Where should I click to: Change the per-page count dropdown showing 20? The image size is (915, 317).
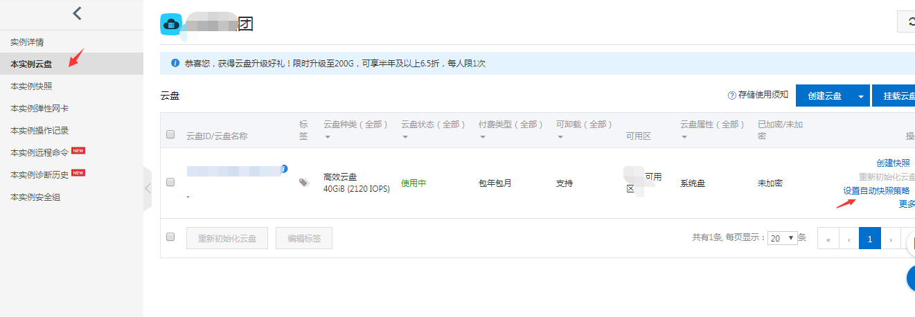pyautogui.click(x=782, y=238)
